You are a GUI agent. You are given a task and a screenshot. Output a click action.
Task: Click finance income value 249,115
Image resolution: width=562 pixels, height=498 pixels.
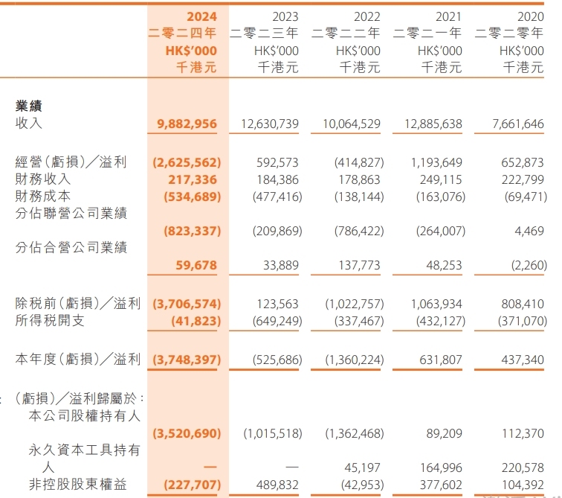[x=441, y=179]
